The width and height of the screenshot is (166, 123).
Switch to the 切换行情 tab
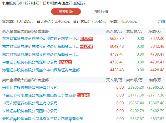(x=100, y=12)
